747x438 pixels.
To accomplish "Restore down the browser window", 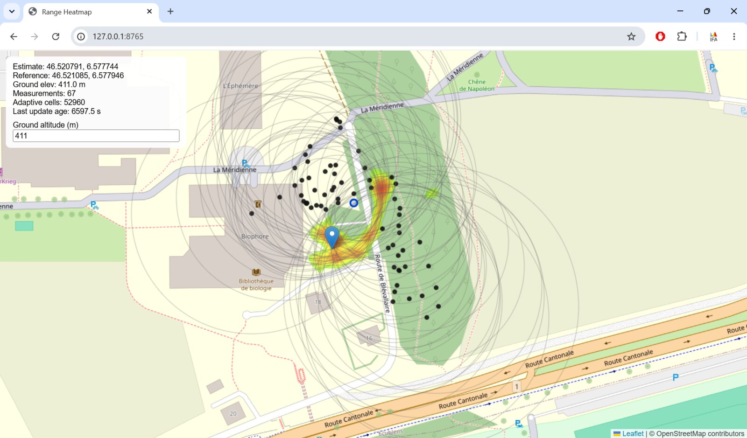I will coord(707,11).
